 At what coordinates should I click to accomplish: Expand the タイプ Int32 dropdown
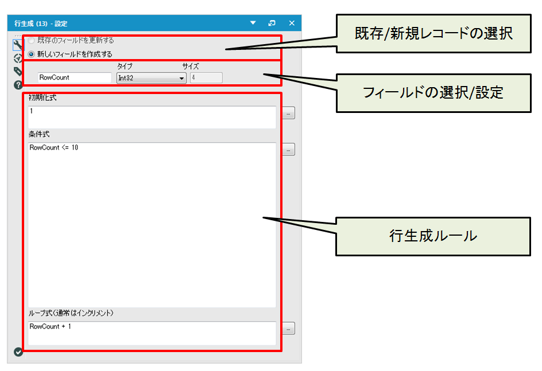(x=152, y=78)
